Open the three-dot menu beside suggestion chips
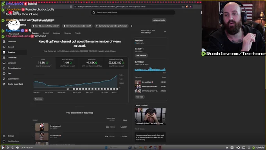Viewport: 266px width, 150px height. (x=132, y=26)
